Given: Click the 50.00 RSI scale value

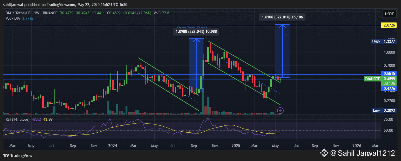Looking at the screenshot, I should [388, 130].
